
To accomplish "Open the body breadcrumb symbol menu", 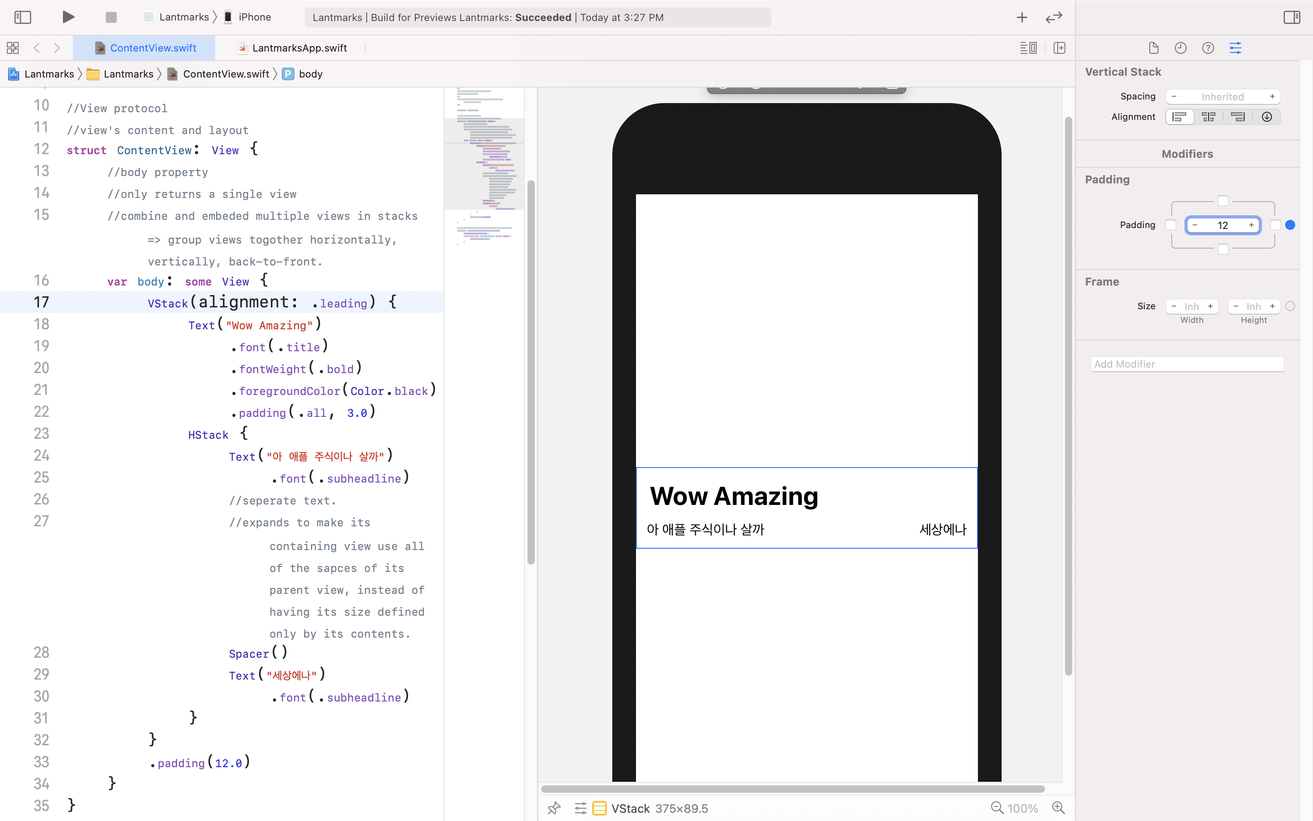I will pos(310,74).
